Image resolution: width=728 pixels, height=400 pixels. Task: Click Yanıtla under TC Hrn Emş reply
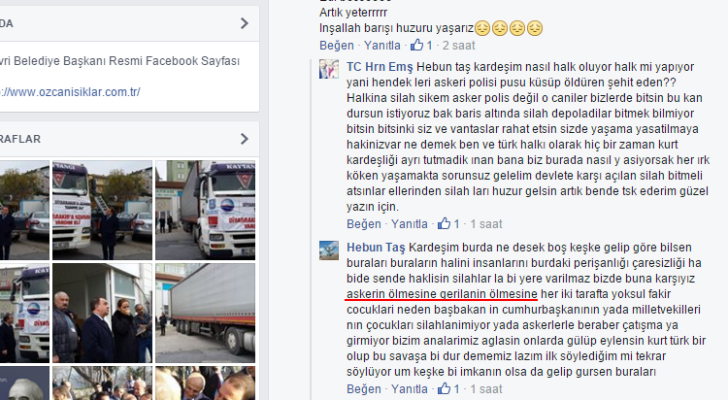tap(409, 224)
